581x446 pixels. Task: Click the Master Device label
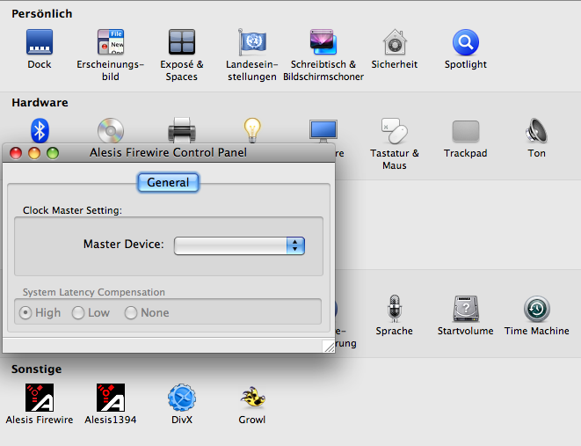click(123, 245)
